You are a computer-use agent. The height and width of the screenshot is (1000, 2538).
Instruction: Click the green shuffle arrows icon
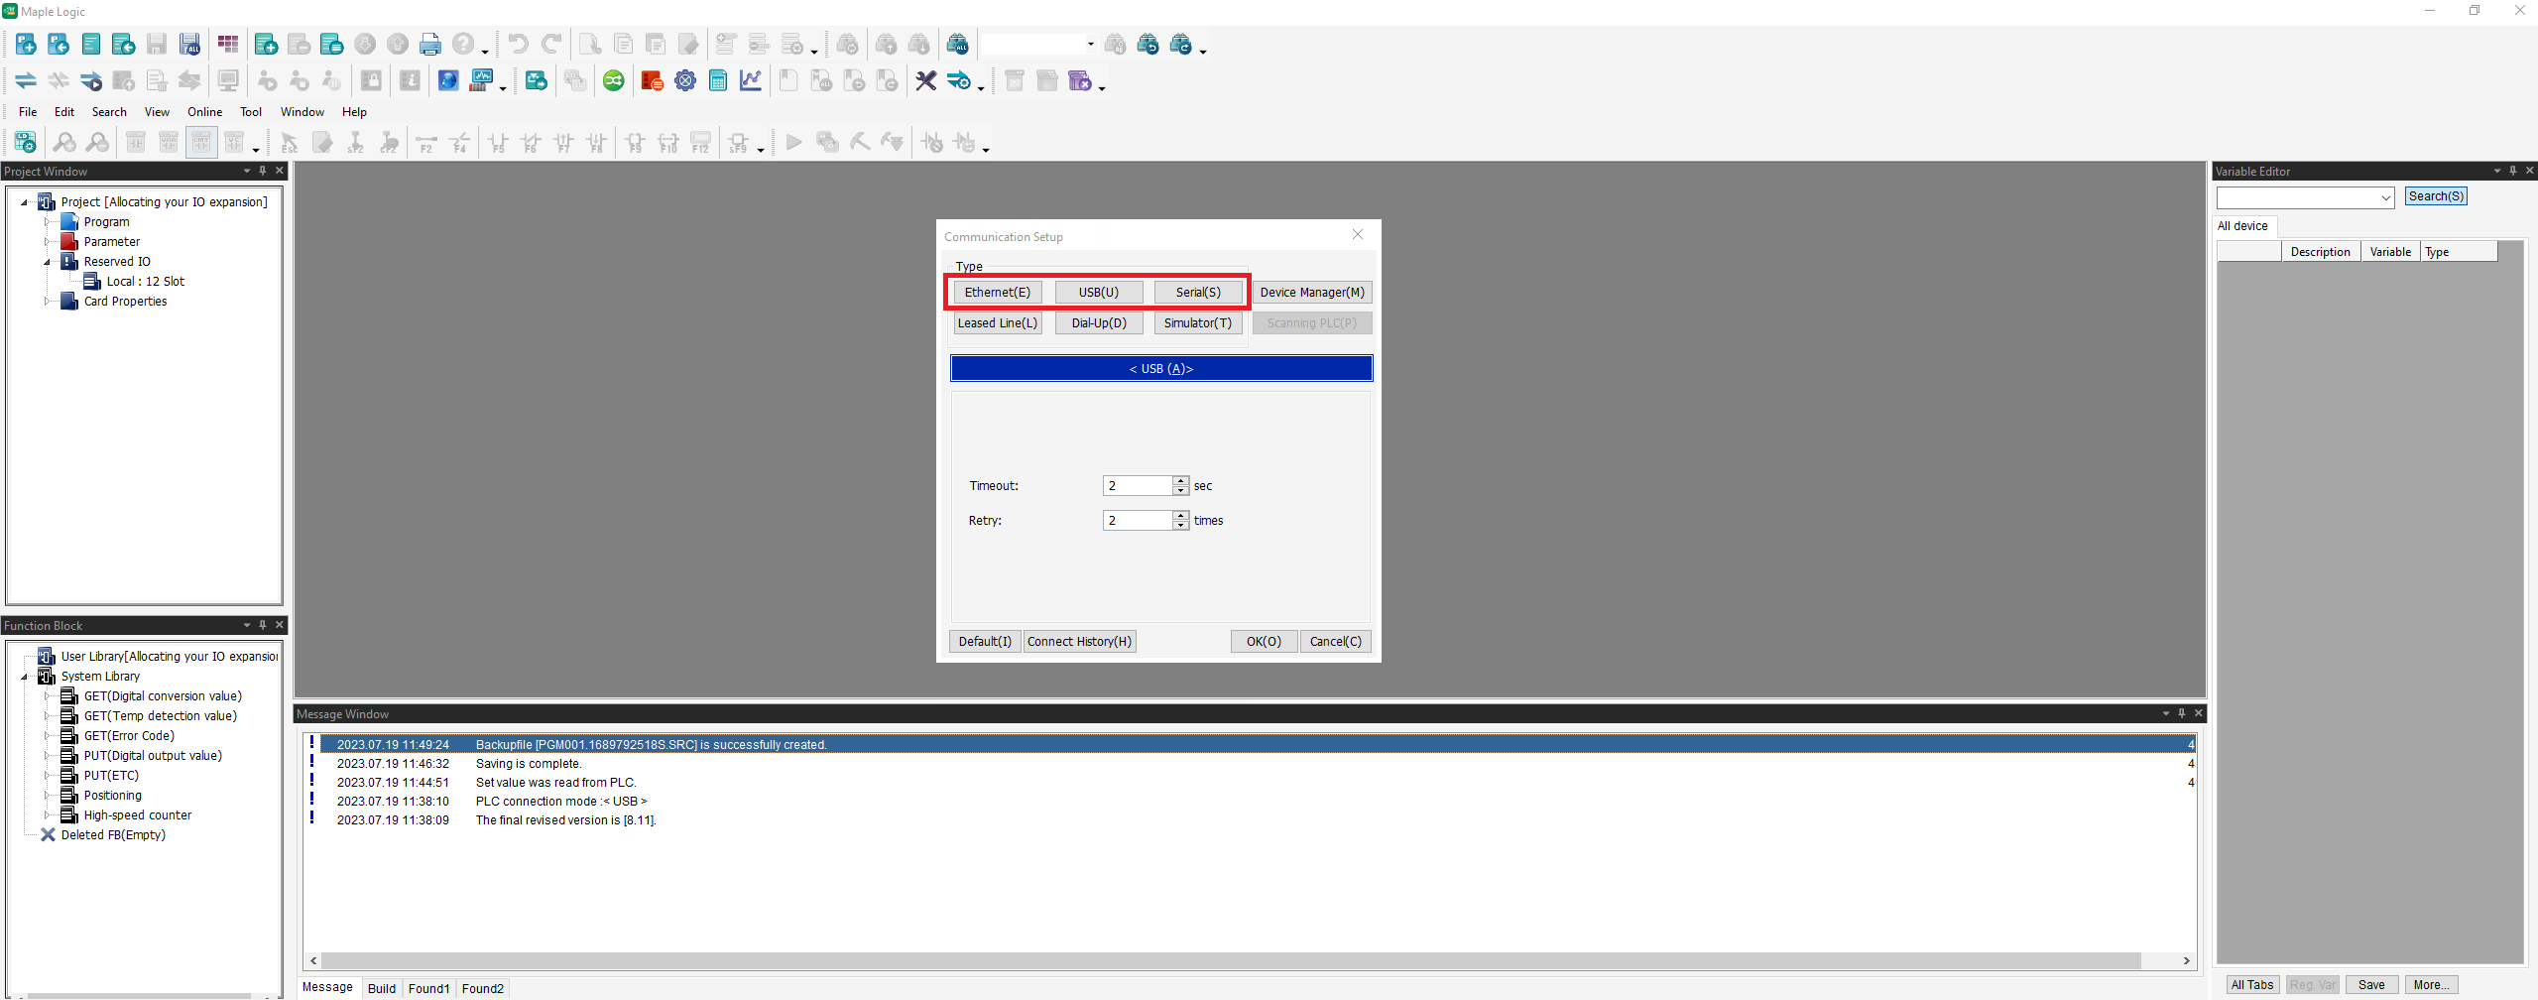[x=614, y=81]
